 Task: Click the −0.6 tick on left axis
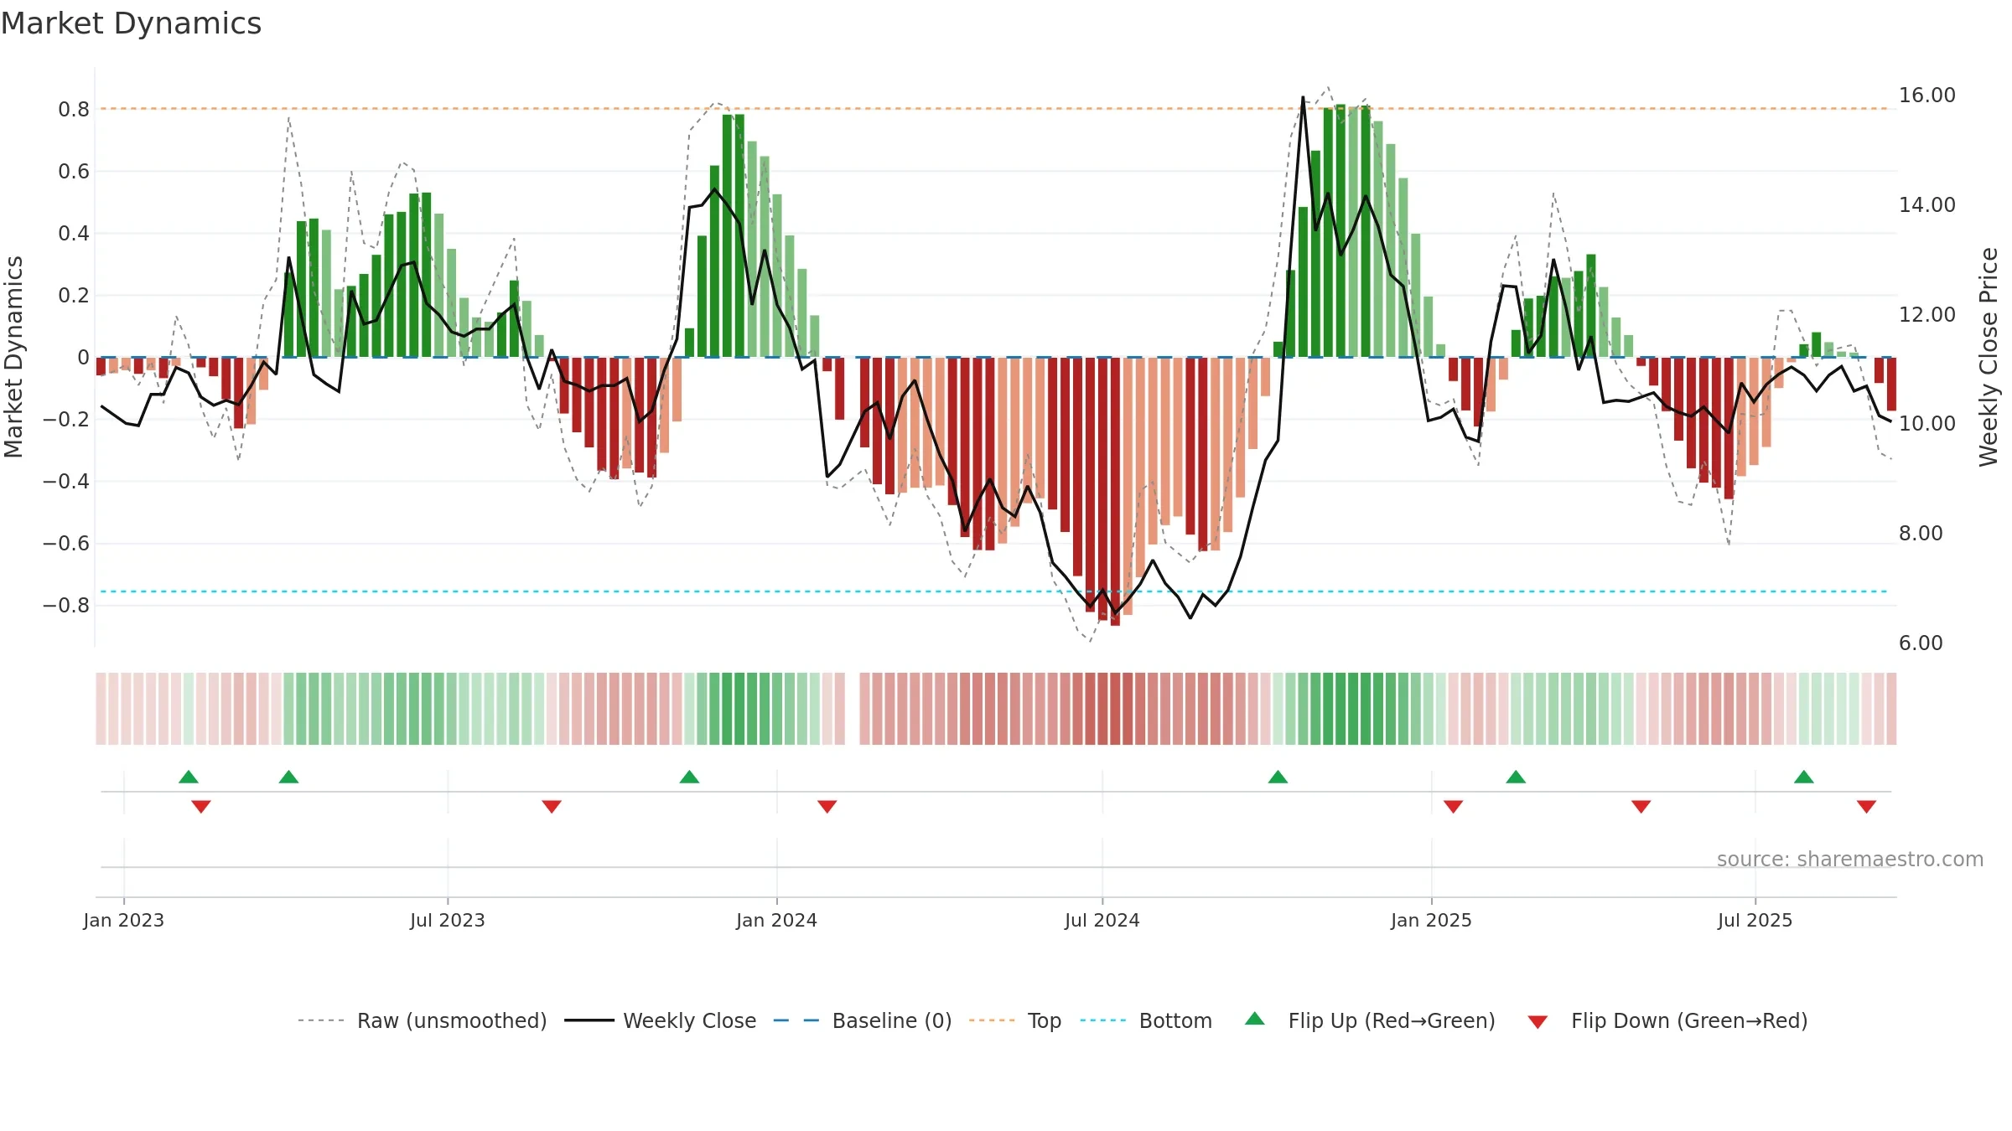tap(65, 544)
